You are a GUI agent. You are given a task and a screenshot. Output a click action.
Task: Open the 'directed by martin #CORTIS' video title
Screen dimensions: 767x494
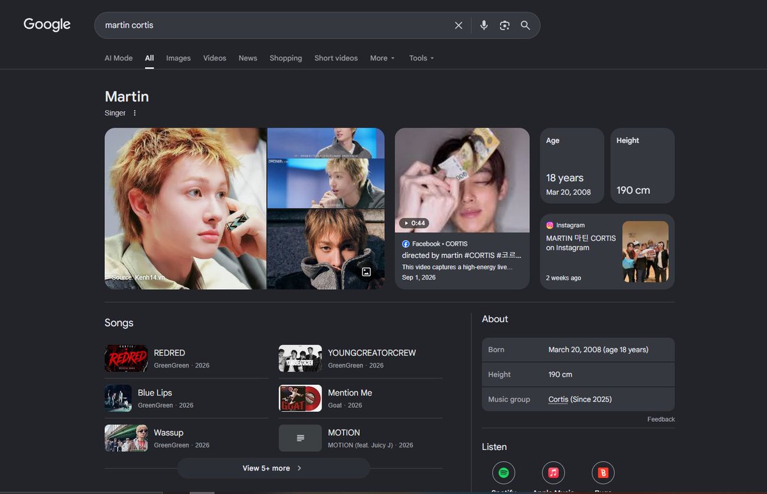point(461,255)
